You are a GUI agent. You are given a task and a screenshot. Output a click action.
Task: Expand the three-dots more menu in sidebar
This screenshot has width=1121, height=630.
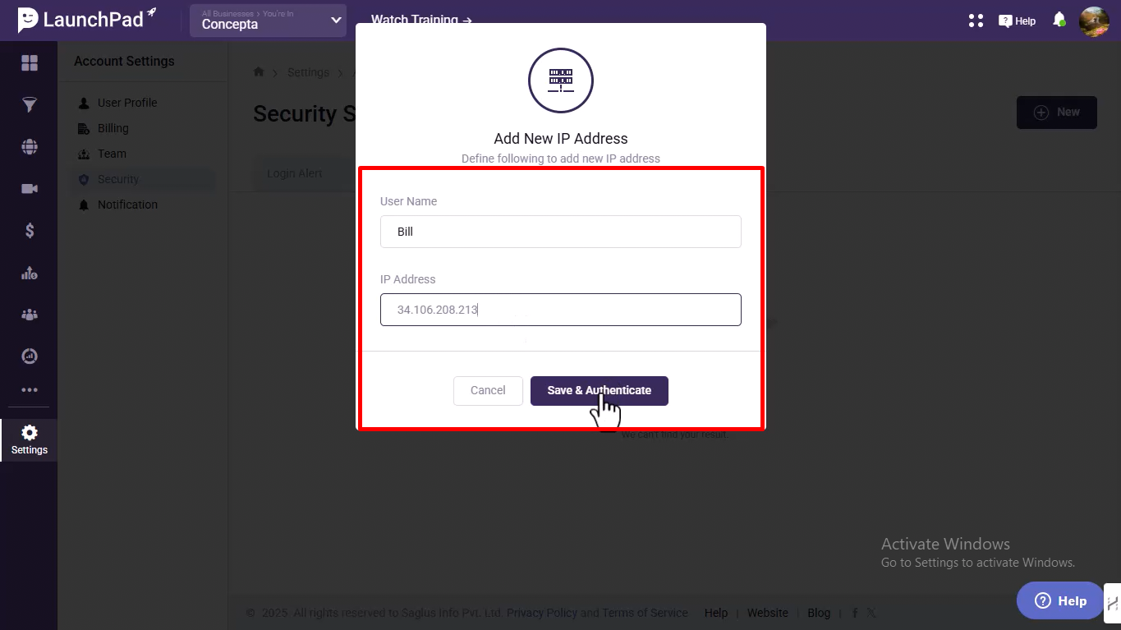[x=30, y=390]
